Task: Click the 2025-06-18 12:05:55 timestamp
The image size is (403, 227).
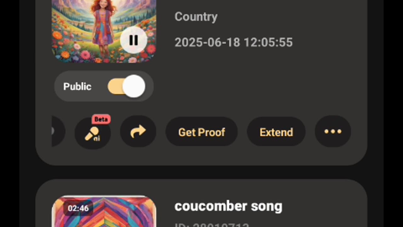Action: (x=234, y=43)
